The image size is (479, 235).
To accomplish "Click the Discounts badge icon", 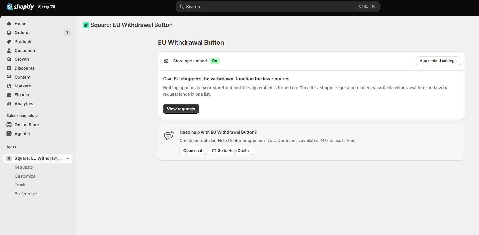I will point(9,68).
